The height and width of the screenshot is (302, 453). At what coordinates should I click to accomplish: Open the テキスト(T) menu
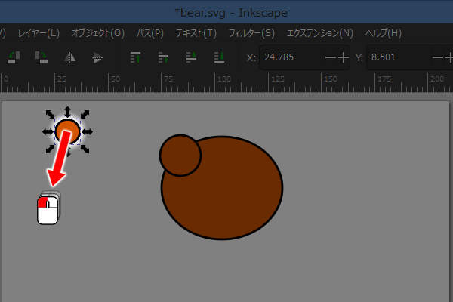tap(196, 33)
